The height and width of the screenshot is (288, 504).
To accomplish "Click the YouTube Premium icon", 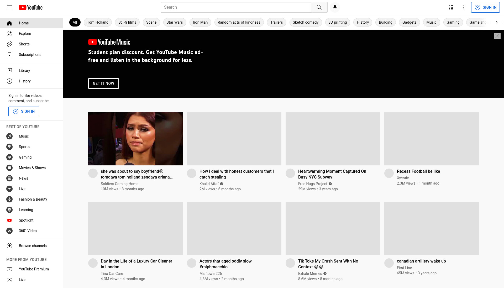I will (x=9, y=269).
